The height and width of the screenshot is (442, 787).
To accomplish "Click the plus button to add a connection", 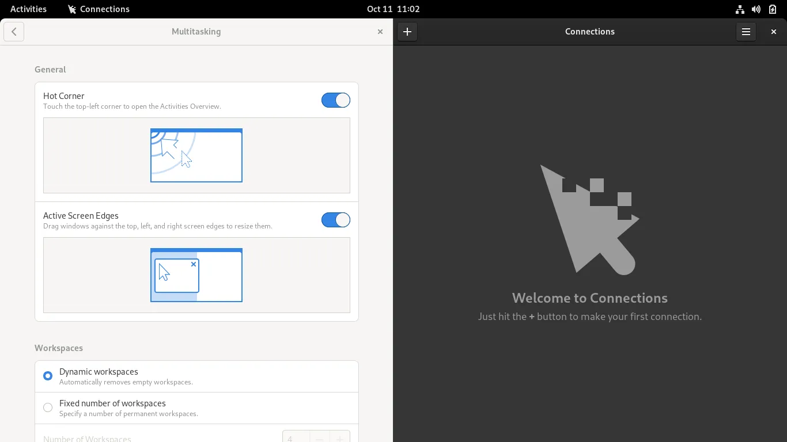I will [407, 32].
